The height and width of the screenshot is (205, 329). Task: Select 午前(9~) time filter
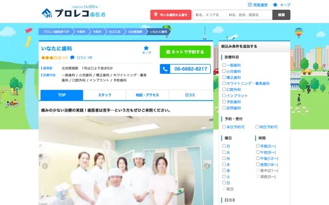258,152
